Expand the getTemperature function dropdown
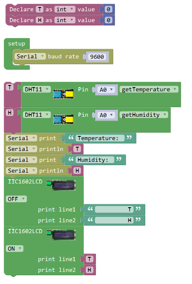 [149, 89]
